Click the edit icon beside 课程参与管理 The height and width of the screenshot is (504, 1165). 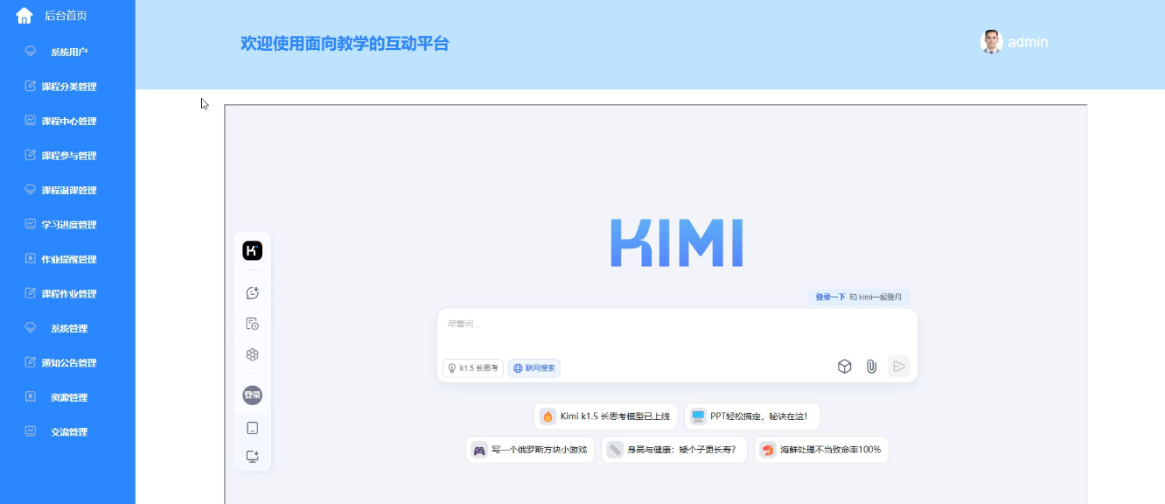pos(30,155)
